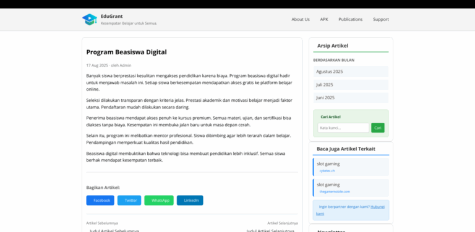475x232 pixels.
Task: Click the Arsip Artikel sidebar heading
Action: [333, 46]
